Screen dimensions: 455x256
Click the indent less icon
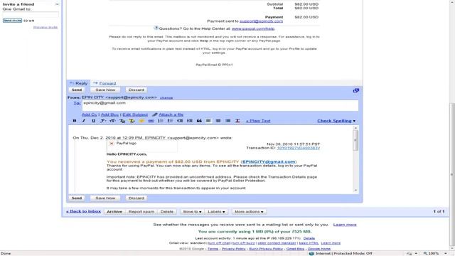pos(180,121)
